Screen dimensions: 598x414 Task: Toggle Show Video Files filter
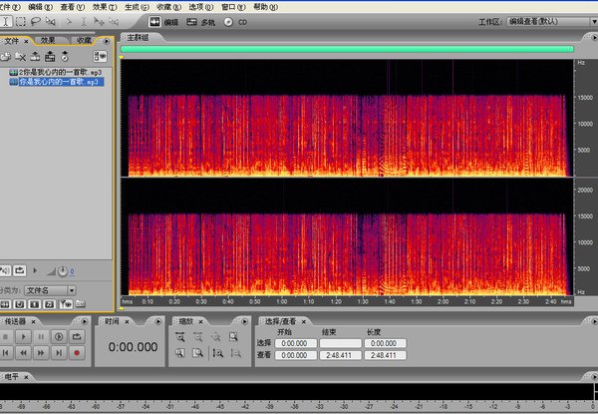pos(35,304)
